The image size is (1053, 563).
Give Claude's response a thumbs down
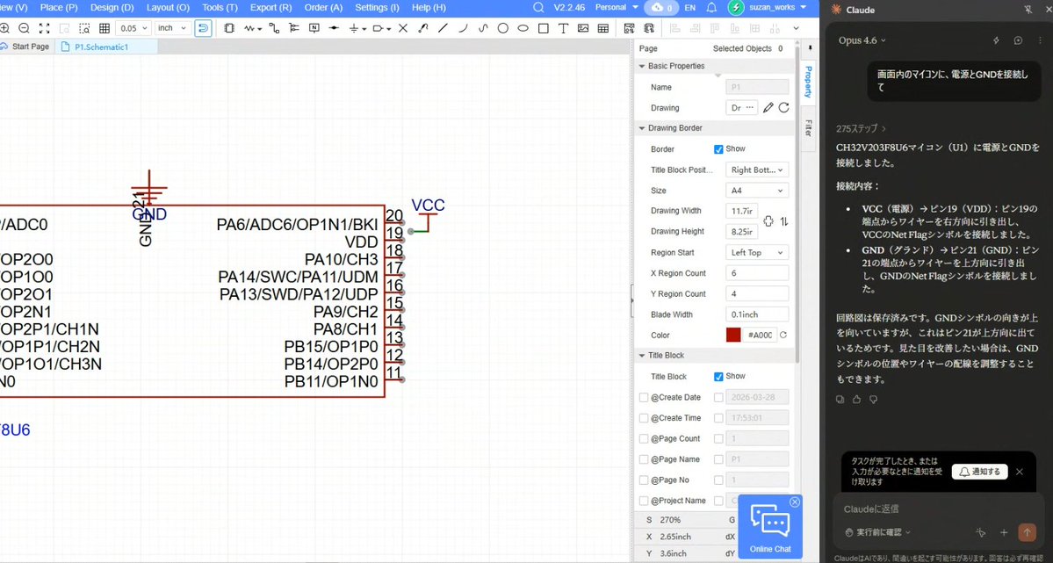tap(873, 399)
